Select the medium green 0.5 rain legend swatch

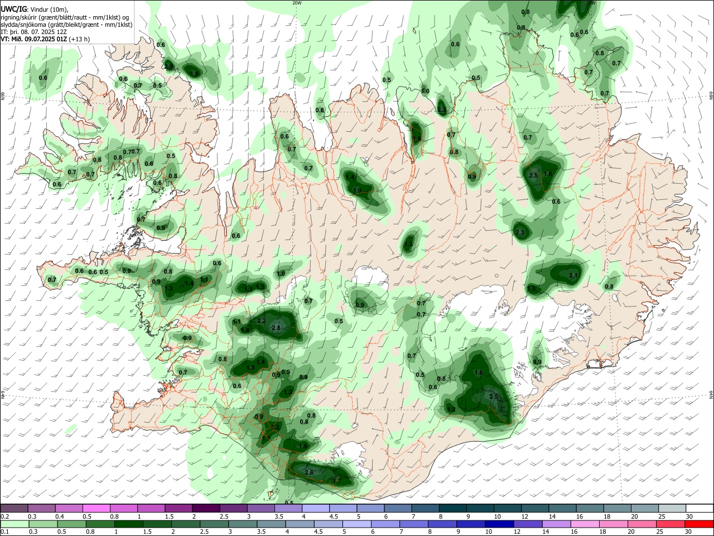click(72, 524)
